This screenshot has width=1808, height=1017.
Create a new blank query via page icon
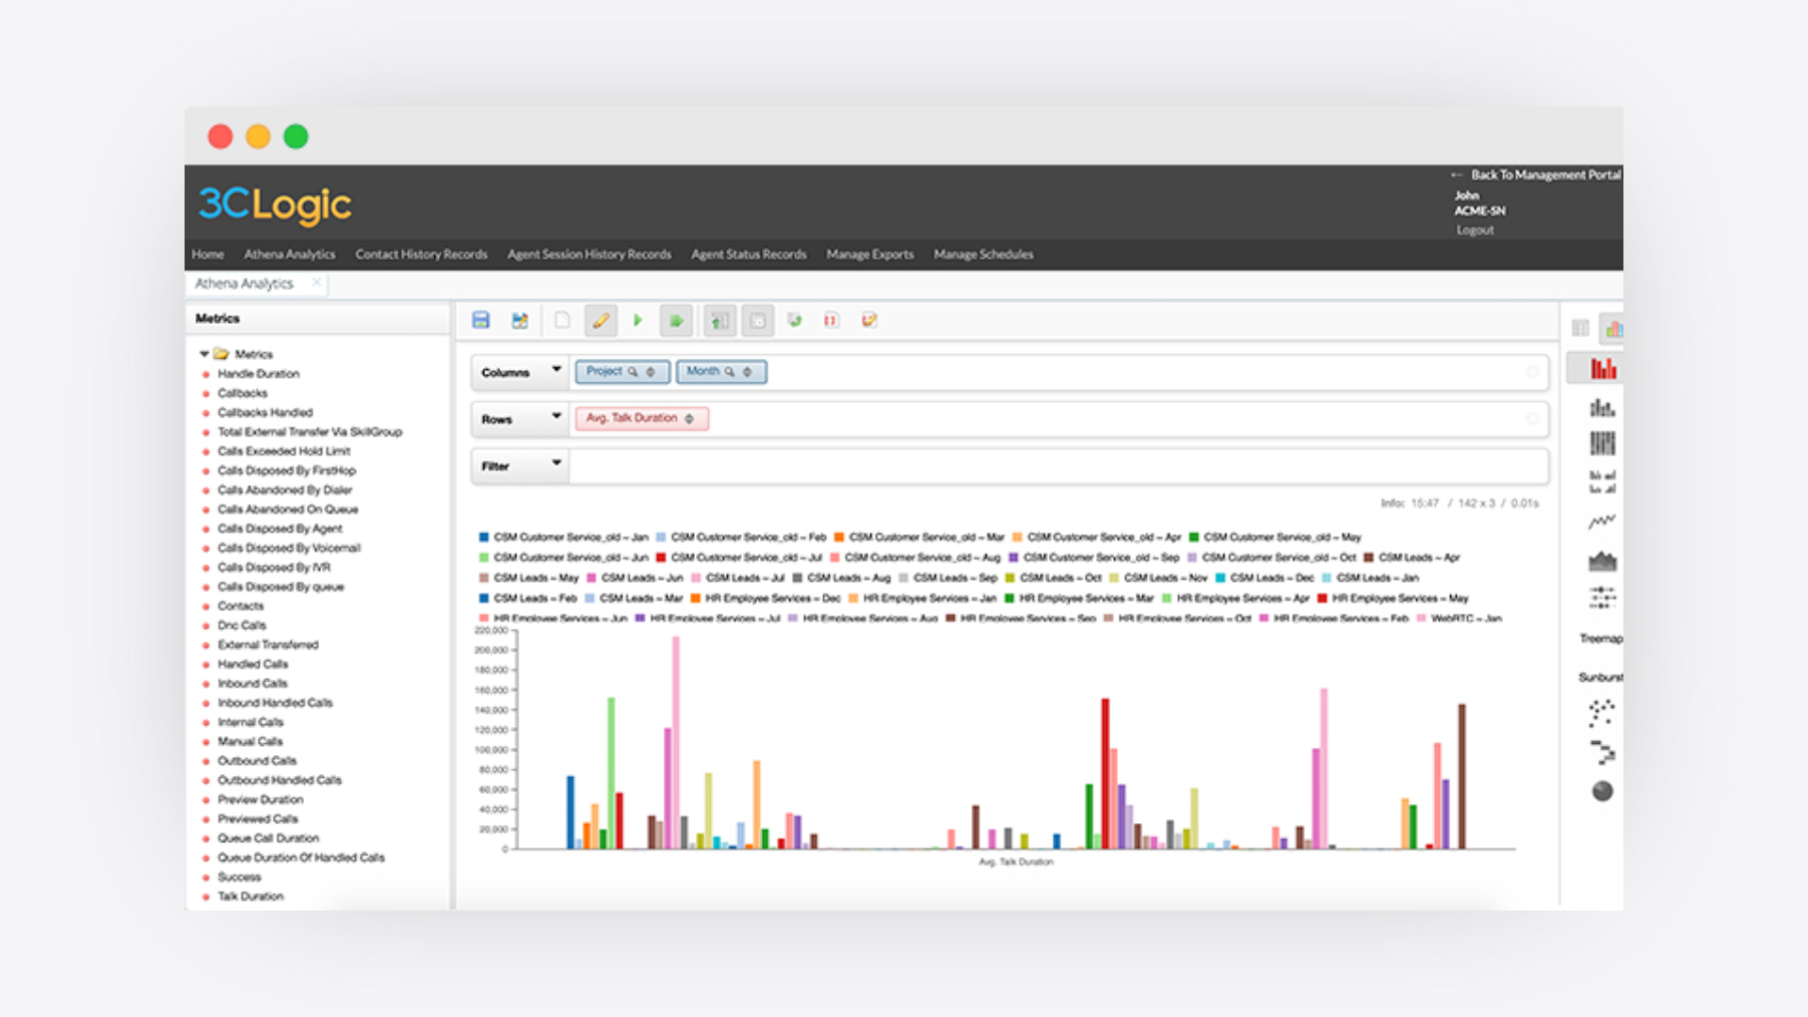click(x=562, y=320)
